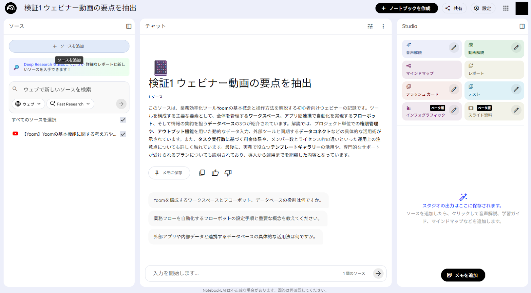Expand the ウェブ source type dropdown
This screenshot has height=293, width=531.
(x=28, y=104)
